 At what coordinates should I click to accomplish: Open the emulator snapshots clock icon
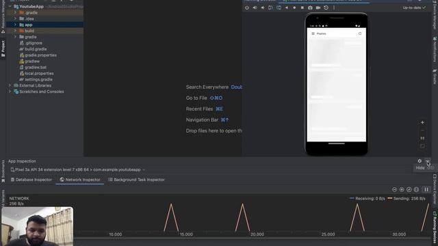(x=326, y=8)
